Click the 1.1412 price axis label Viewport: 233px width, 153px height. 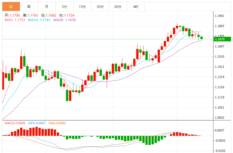tap(220, 67)
